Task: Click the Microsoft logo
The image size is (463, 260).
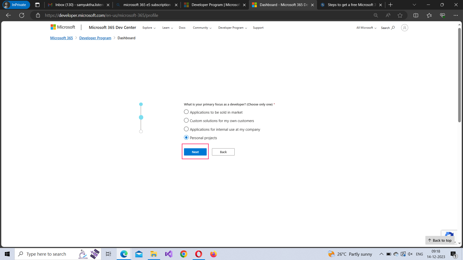Action: [x=63, y=27]
